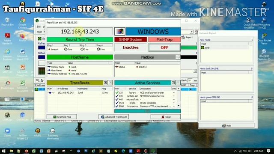274x154 pixels.
Task: Open the Adobe Reader desktop icon
Action: point(7,38)
